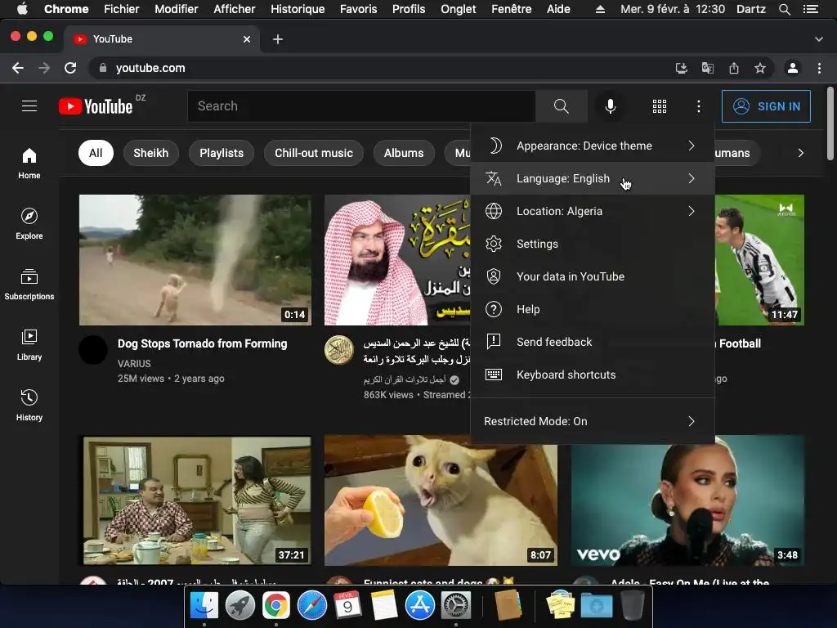The height and width of the screenshot is (628, 837).
Task: Open the 37:21 sitcom video thumbnail
Action: click(x=195, y=500)
